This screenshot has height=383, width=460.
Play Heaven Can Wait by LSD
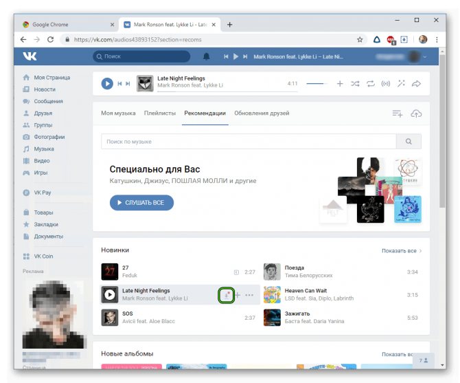pyautogui.click(x=272, y=294)
